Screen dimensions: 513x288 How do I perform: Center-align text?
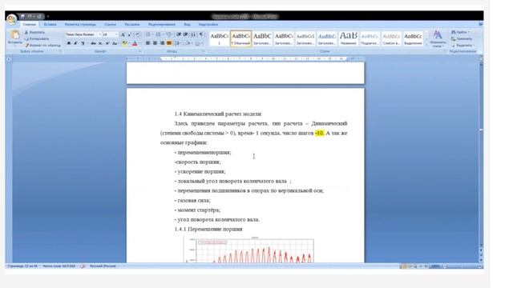155,43
